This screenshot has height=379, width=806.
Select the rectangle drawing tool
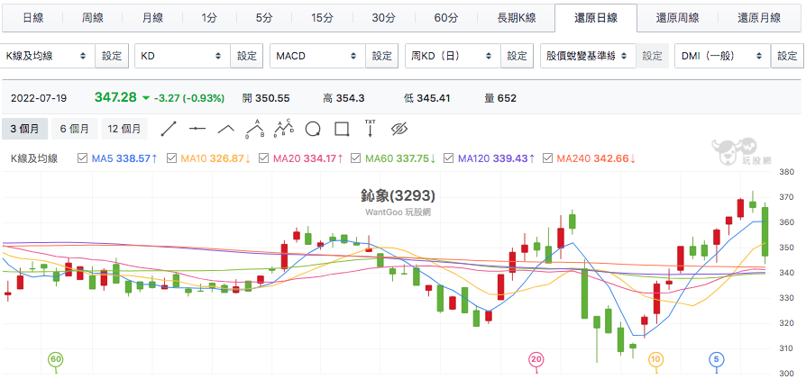(x=342, y=129)
